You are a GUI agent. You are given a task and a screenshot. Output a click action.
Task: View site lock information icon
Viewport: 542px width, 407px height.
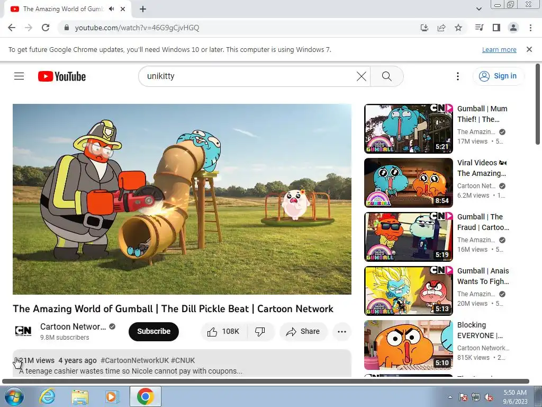pos(67,28)
